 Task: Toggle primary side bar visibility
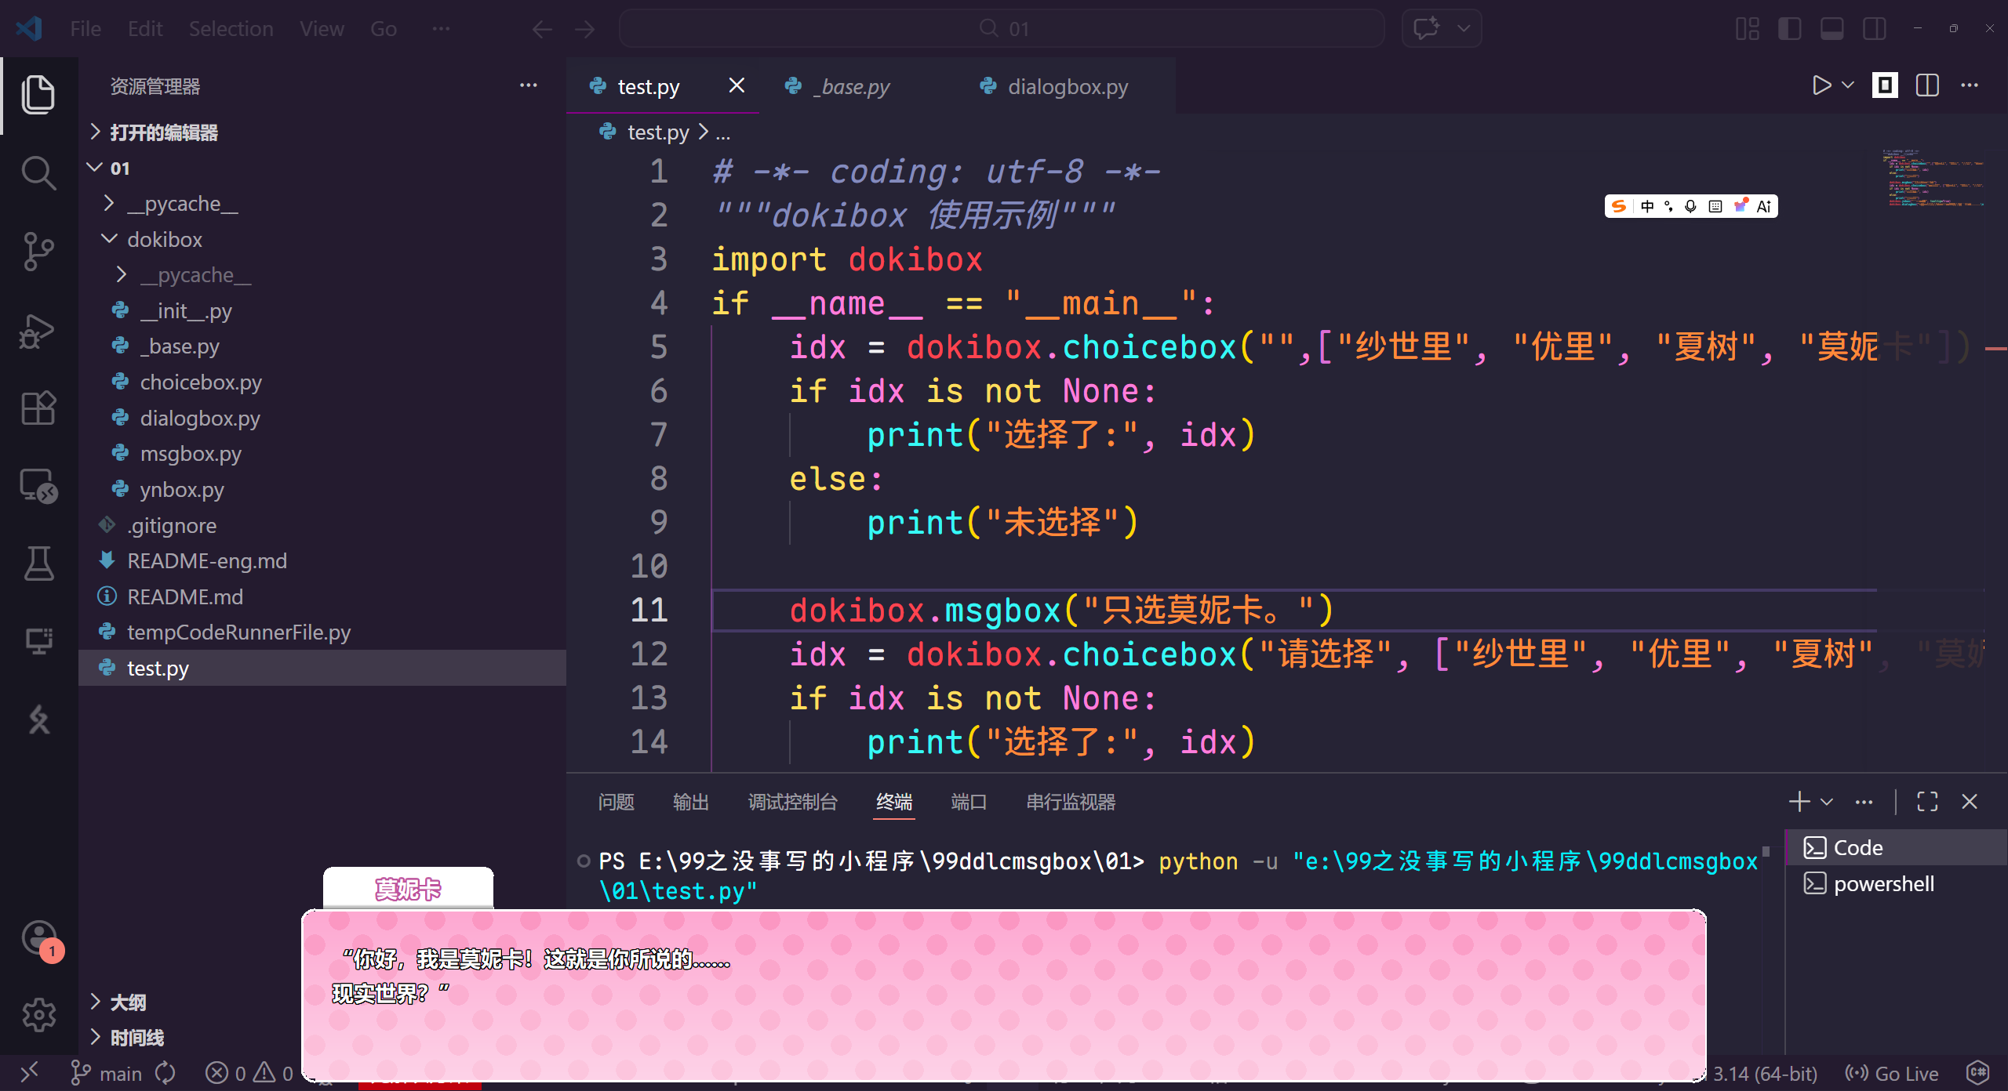point(1790,29)
